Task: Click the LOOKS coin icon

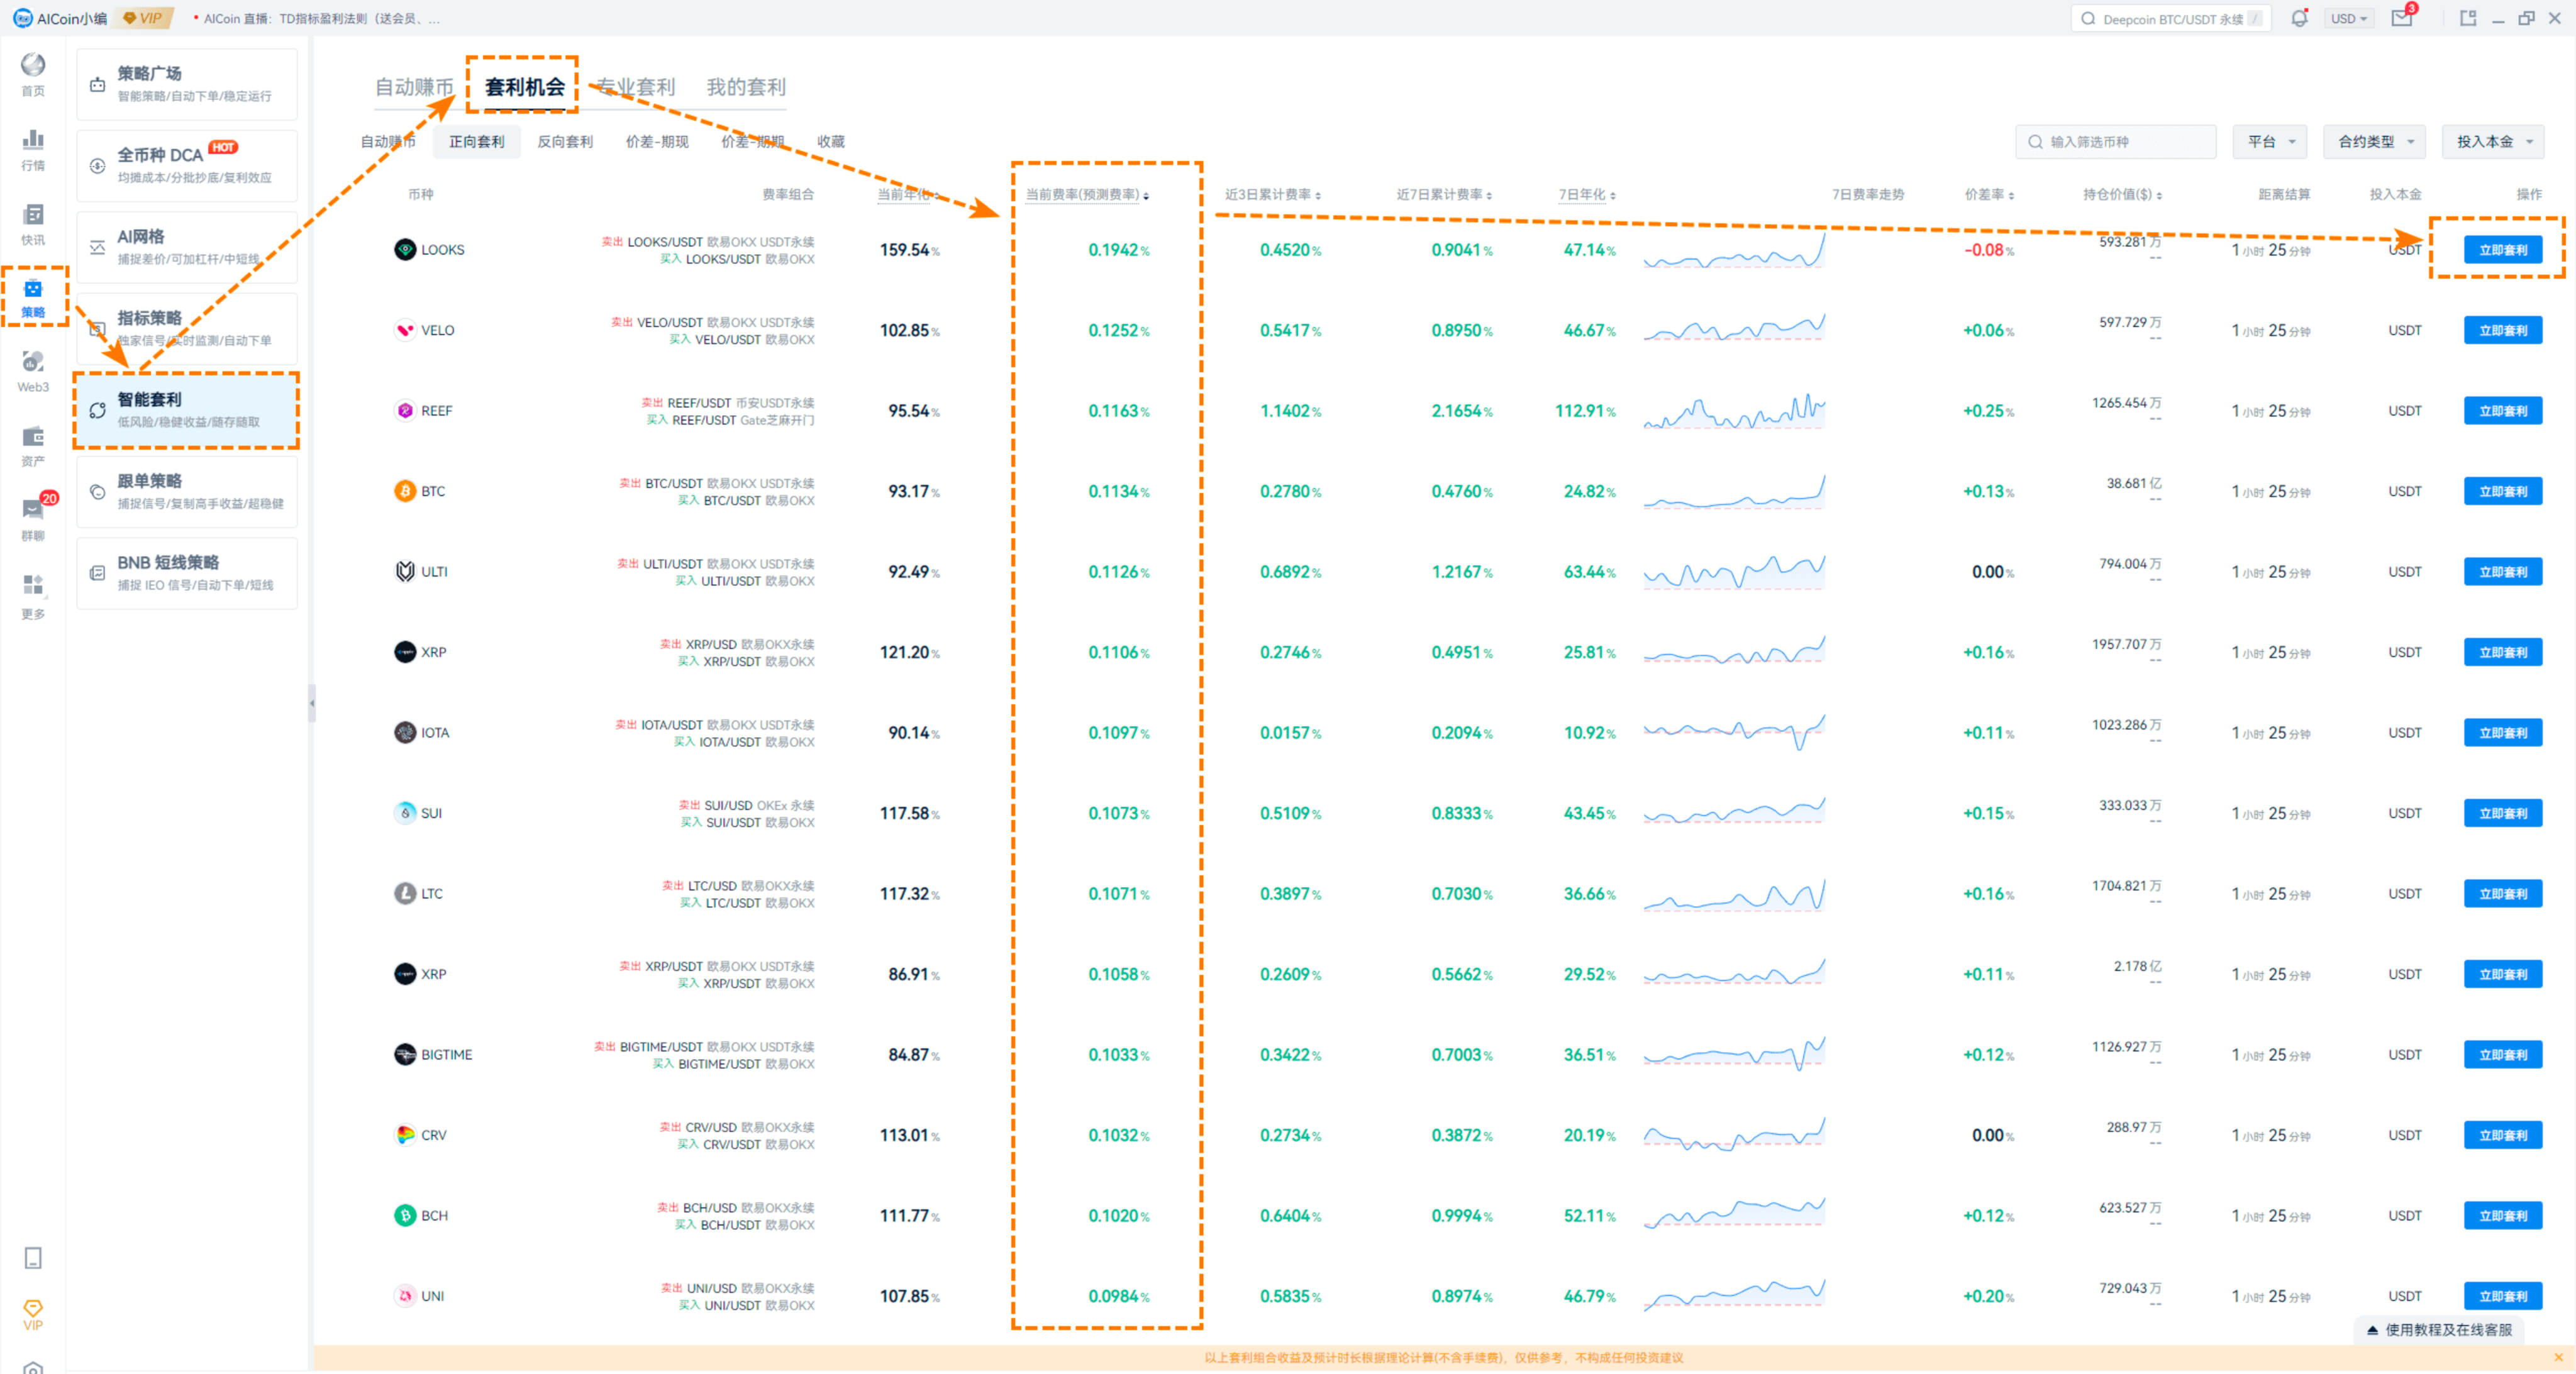Action: click(x=404, y=250)
